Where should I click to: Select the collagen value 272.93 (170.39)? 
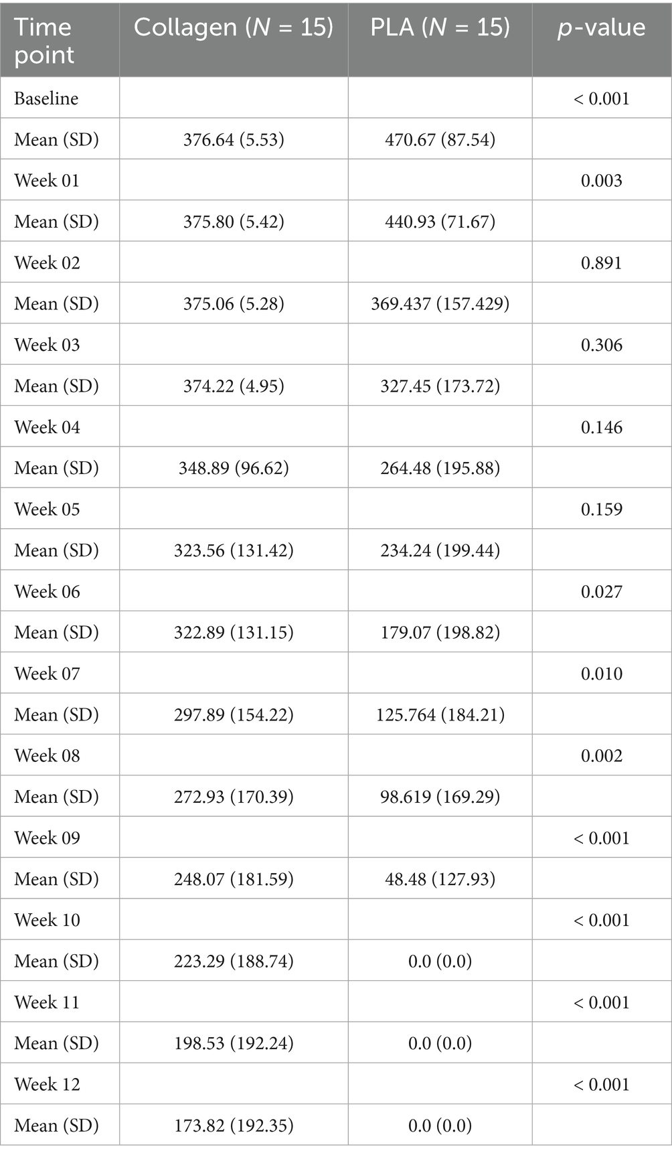point(234,796)
